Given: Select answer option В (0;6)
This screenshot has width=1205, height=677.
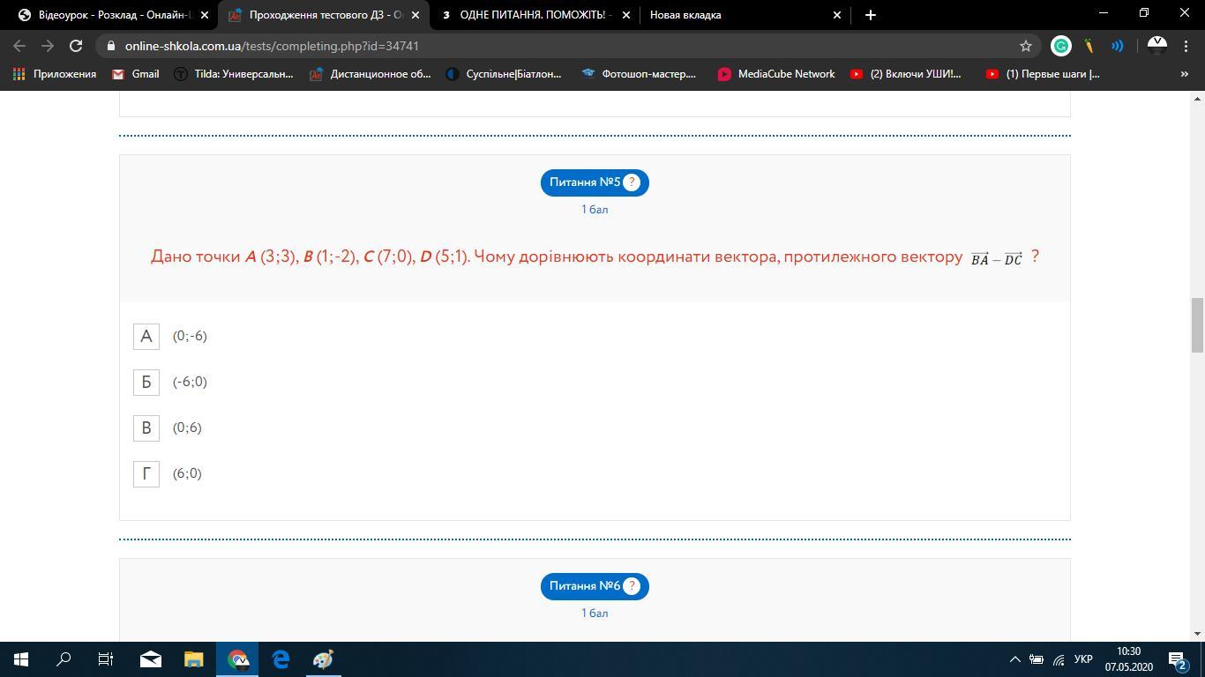Looking at the screenshot, I should (x=146, y=428).
